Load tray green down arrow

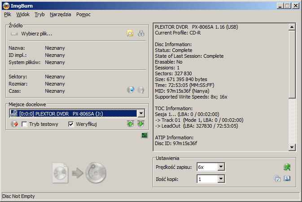[x=141, y=124]
